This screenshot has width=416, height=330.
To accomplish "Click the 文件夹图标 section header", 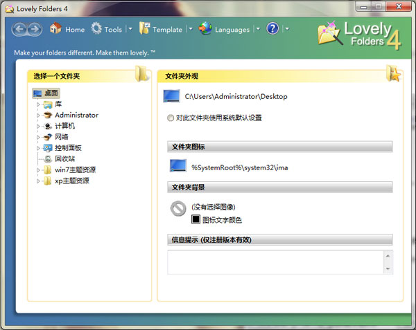I will (279, 147).
